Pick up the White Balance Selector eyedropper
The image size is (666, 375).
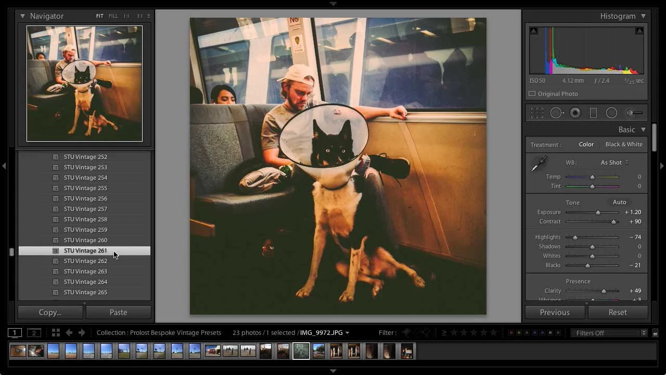pyautogui.click(x=539, y=162)
